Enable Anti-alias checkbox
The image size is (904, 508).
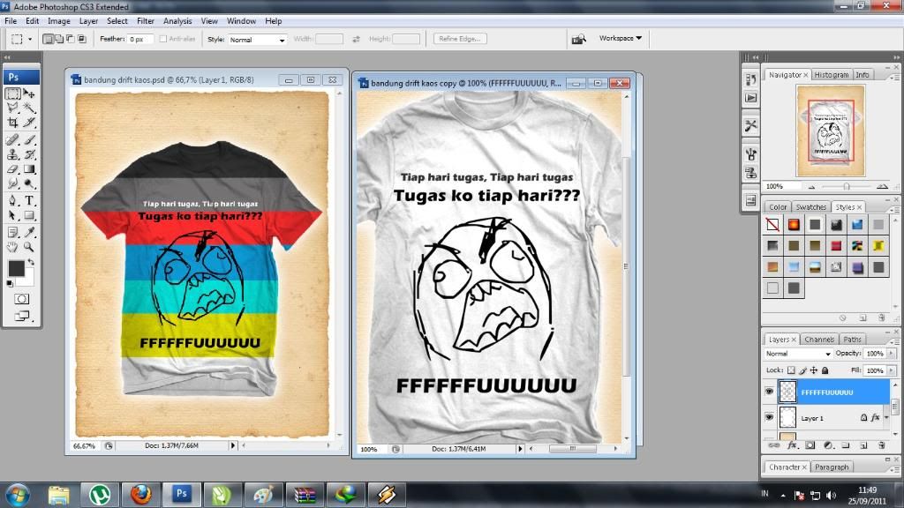click(163, 39)
